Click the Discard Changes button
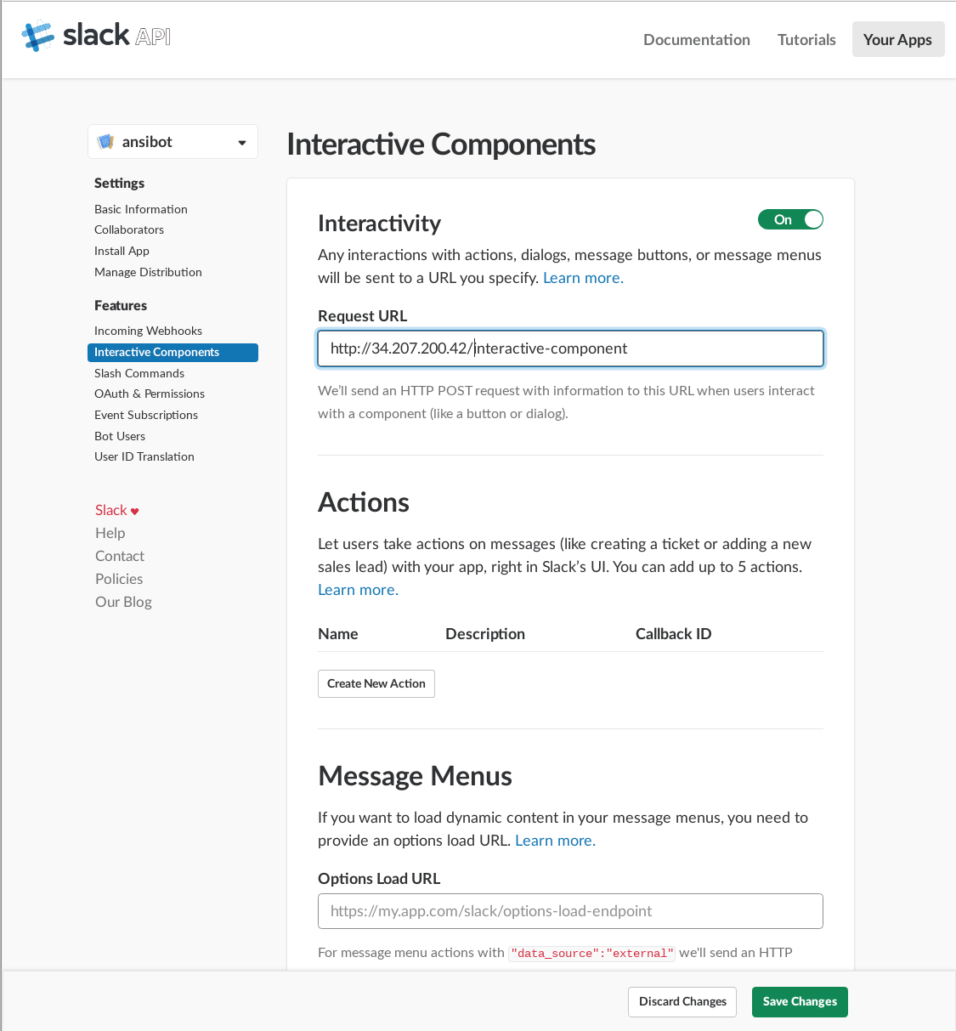 682,1001
